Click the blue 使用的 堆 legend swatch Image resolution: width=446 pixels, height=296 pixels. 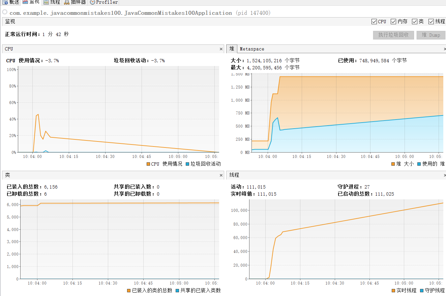click(x=419, y=164)
